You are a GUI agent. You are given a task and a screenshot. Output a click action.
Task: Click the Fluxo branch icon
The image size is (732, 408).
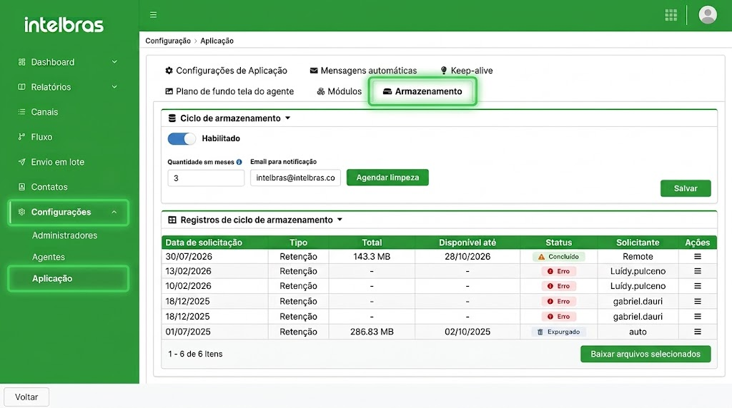tap(21, 137)
